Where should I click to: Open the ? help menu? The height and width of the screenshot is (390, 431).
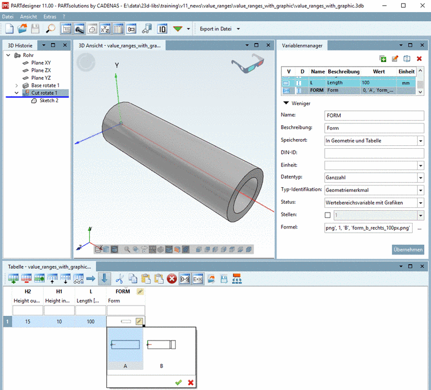(64, 17)
